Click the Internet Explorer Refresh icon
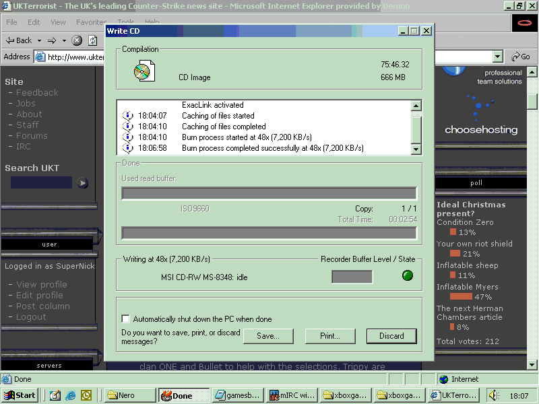 pyautogui.click(x=92, y=40)
